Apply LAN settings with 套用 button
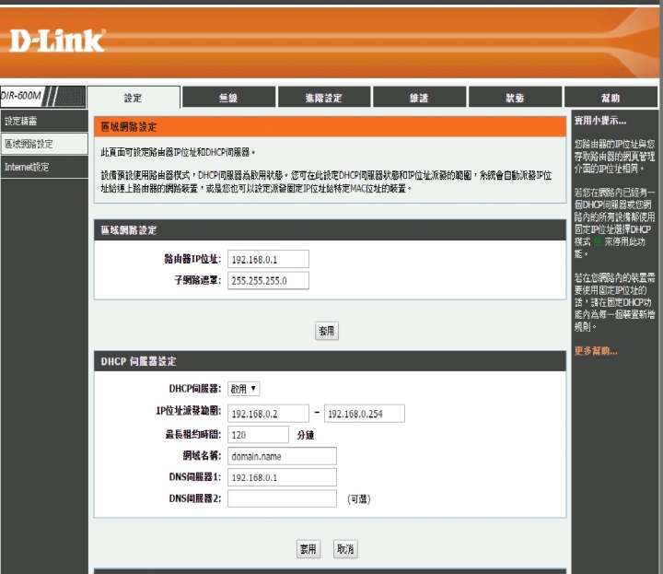This screenshot has height=574, width=663. pyautogui.click(x=326, y=331)
